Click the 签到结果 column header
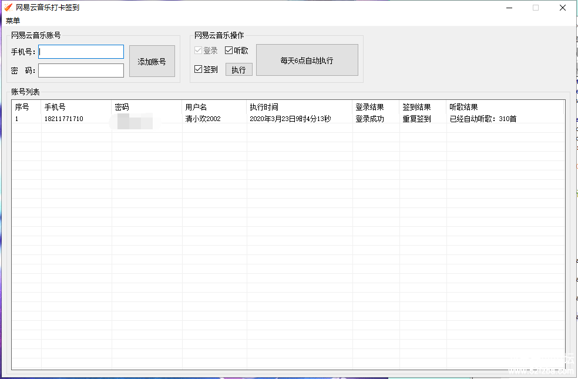 423,107
